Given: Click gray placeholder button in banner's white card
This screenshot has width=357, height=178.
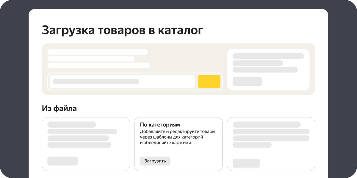Looking at the screenshot, I should (x=247, y=82).
